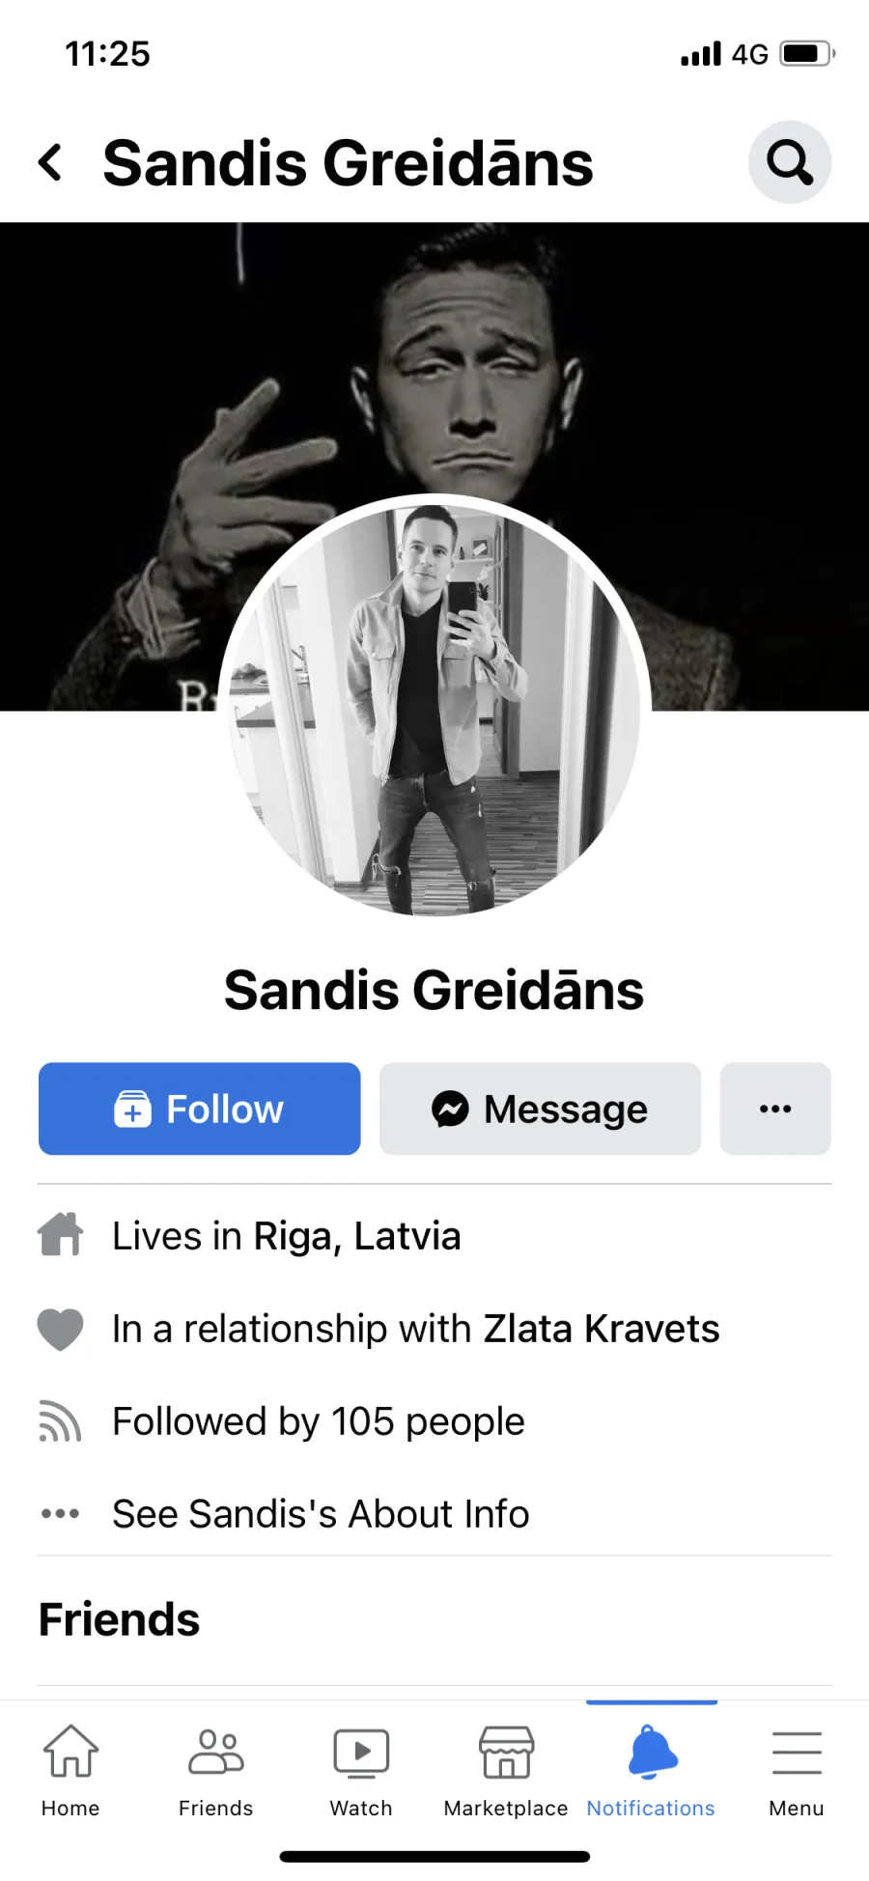This screenshot has width=869, height=1881.
Task: Open Zlata Kravets profile link
Action: (x=602, y=1329)
